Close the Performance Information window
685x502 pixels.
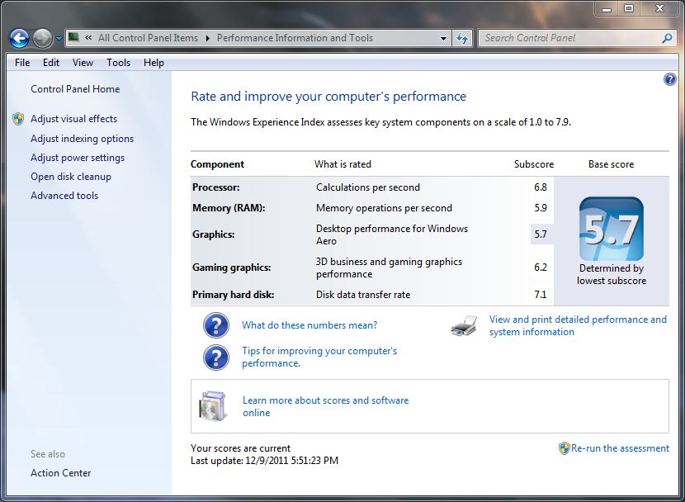pos(659,9)
